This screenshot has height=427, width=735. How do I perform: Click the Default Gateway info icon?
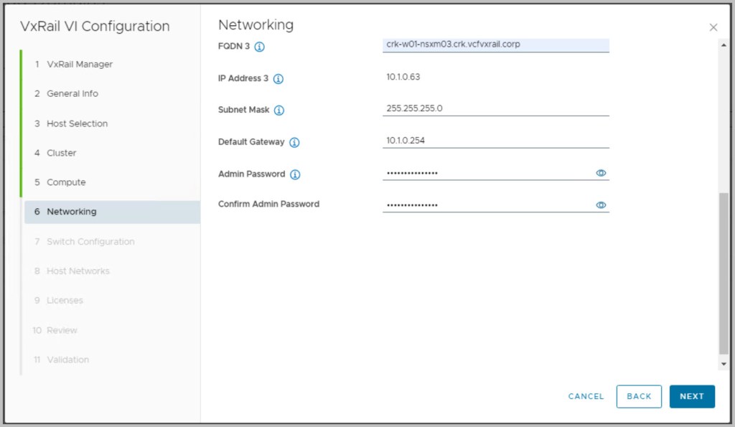294,143
